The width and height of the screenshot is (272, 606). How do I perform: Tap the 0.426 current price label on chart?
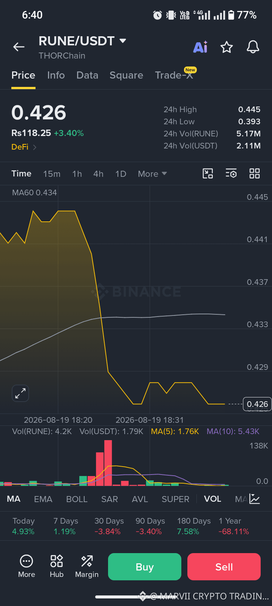[x=257, y=404]
